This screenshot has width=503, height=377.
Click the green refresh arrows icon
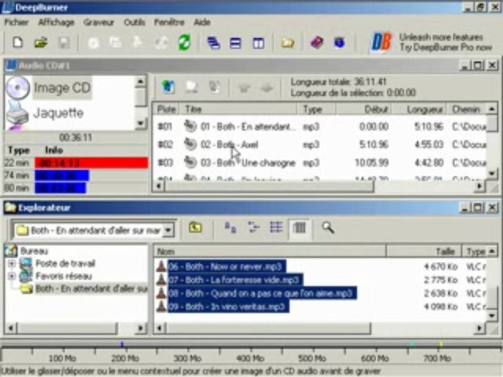[184, 42]
